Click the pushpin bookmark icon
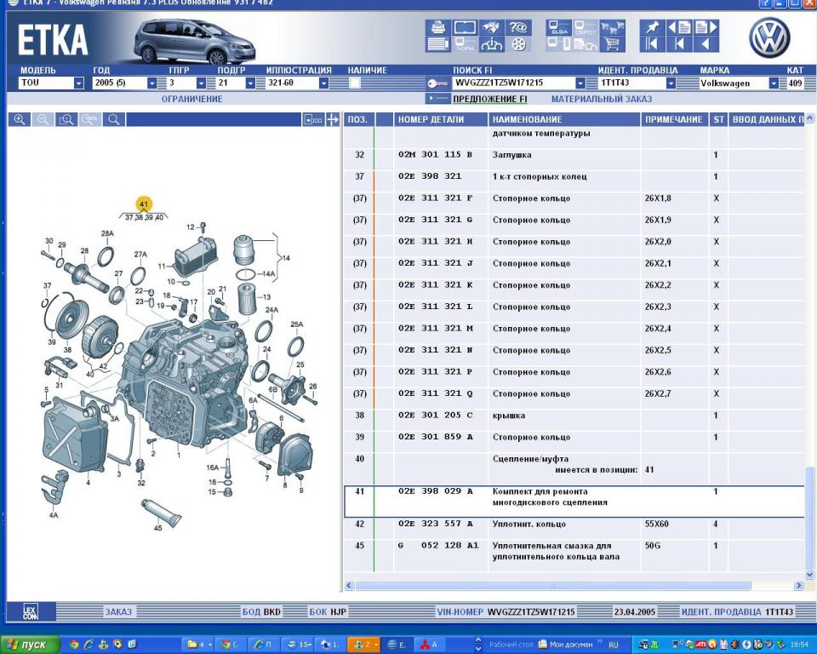 [x=653, y=27]
